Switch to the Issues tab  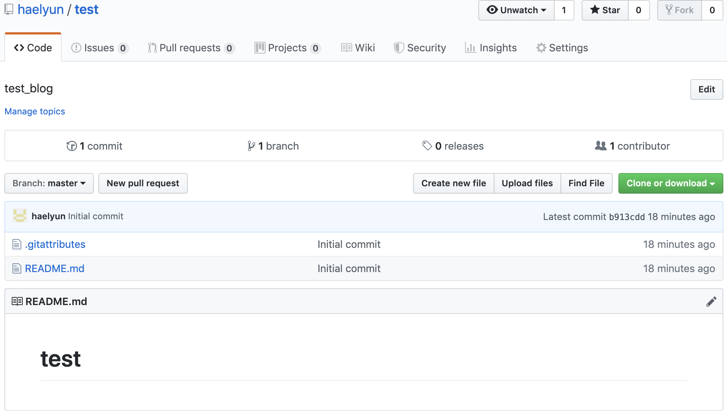tap(99, 48)
